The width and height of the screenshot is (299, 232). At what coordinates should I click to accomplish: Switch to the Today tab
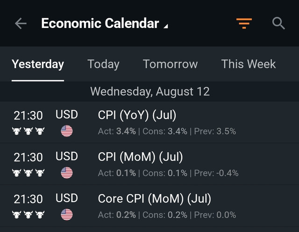[103, 64]
